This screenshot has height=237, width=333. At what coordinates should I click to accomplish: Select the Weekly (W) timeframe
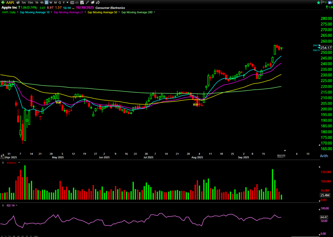pos(50,2)
